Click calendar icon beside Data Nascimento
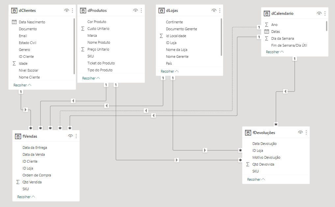 [14, 22]
